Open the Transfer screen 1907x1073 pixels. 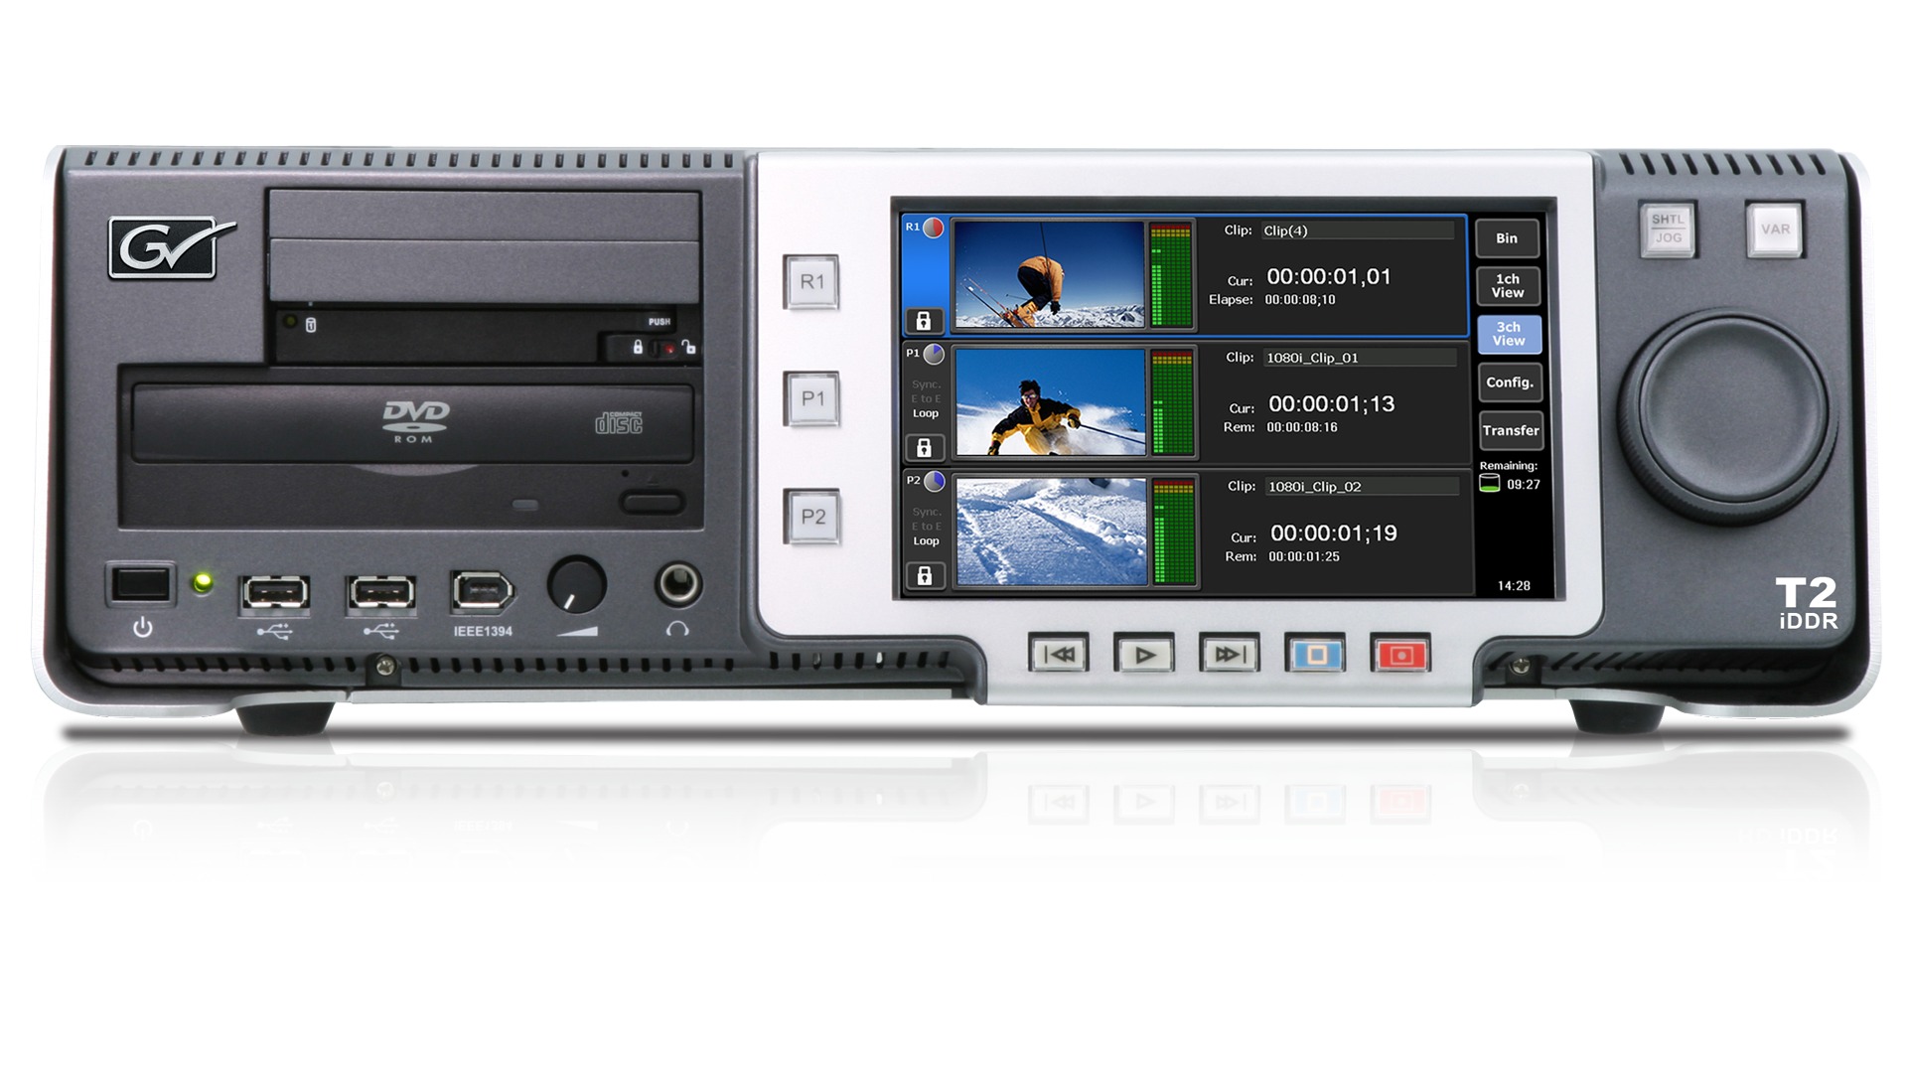(x=1510, y=430)
